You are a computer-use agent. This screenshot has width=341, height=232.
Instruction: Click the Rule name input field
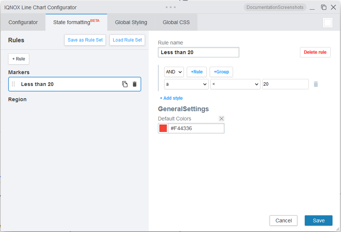point(198,52)
